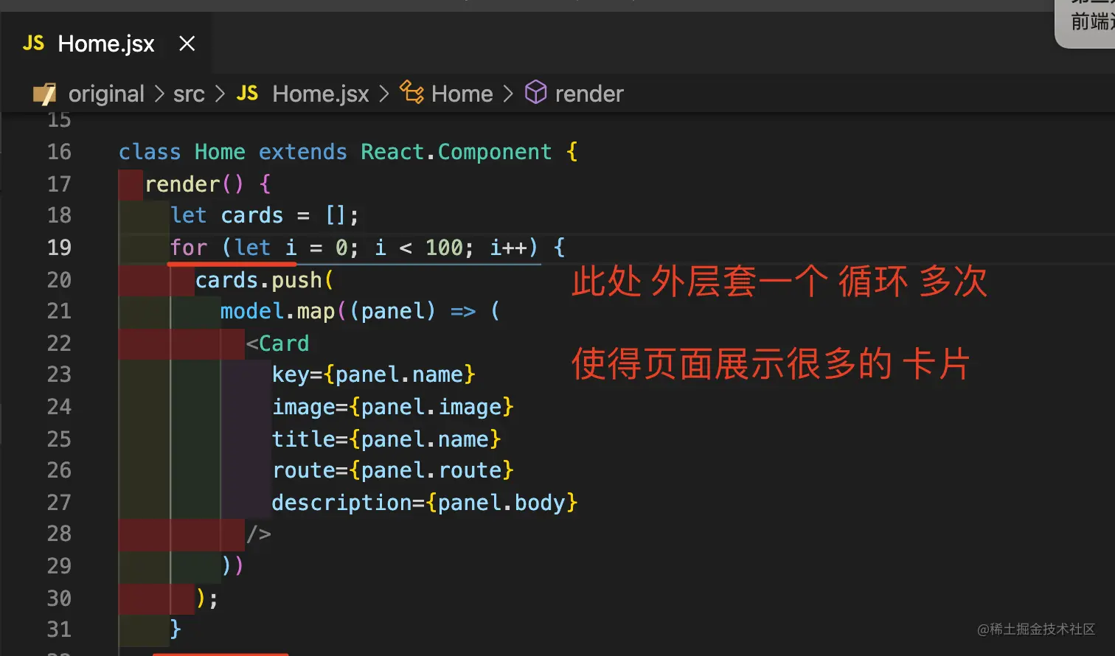Select the Home.jsx editor tab

108,43
